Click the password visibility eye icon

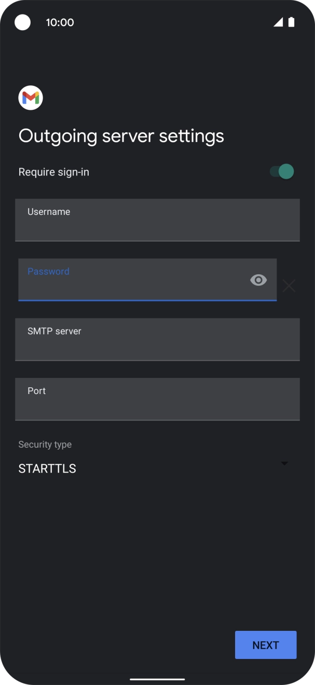(258, 280)
